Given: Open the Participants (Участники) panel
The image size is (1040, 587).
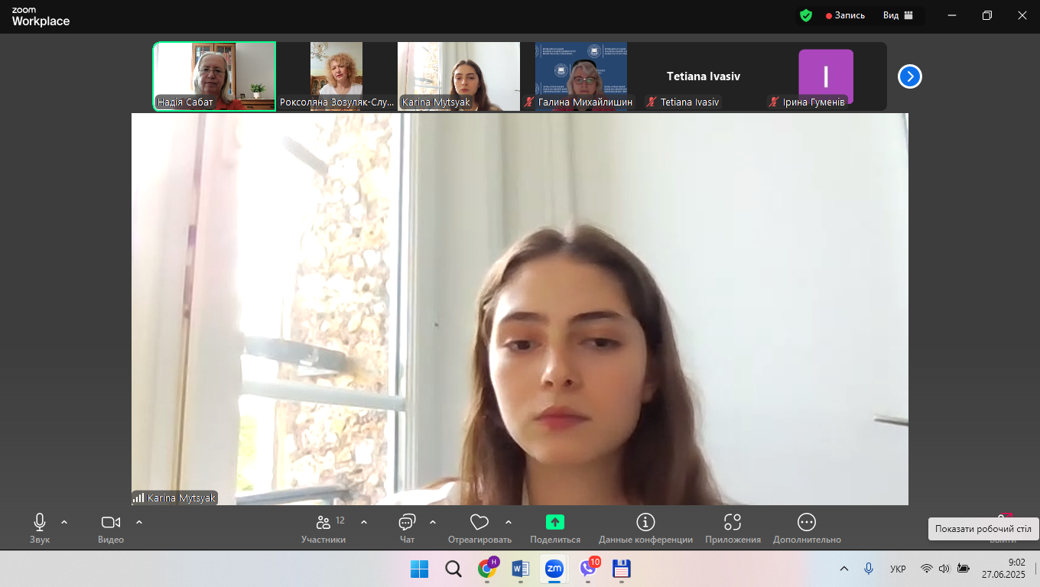Looking at the screenshot, I should [x=323, y=527].
